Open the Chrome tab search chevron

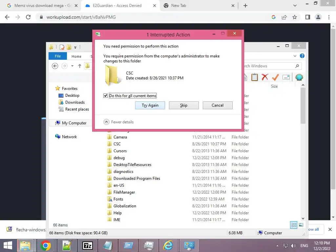tap(295, 6)
